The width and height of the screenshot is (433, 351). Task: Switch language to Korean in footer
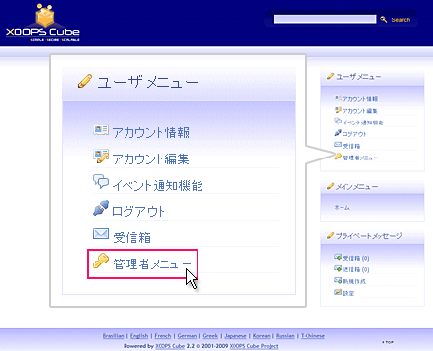click(261, 336)
